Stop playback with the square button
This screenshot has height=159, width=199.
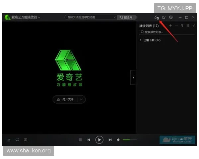tap(80, 140)
